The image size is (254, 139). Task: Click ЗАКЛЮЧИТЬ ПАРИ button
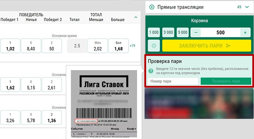(207, 46)
